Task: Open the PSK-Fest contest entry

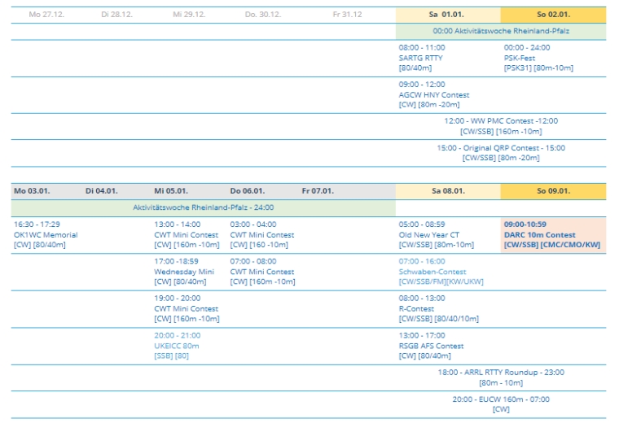Action: tap(538, 58)
